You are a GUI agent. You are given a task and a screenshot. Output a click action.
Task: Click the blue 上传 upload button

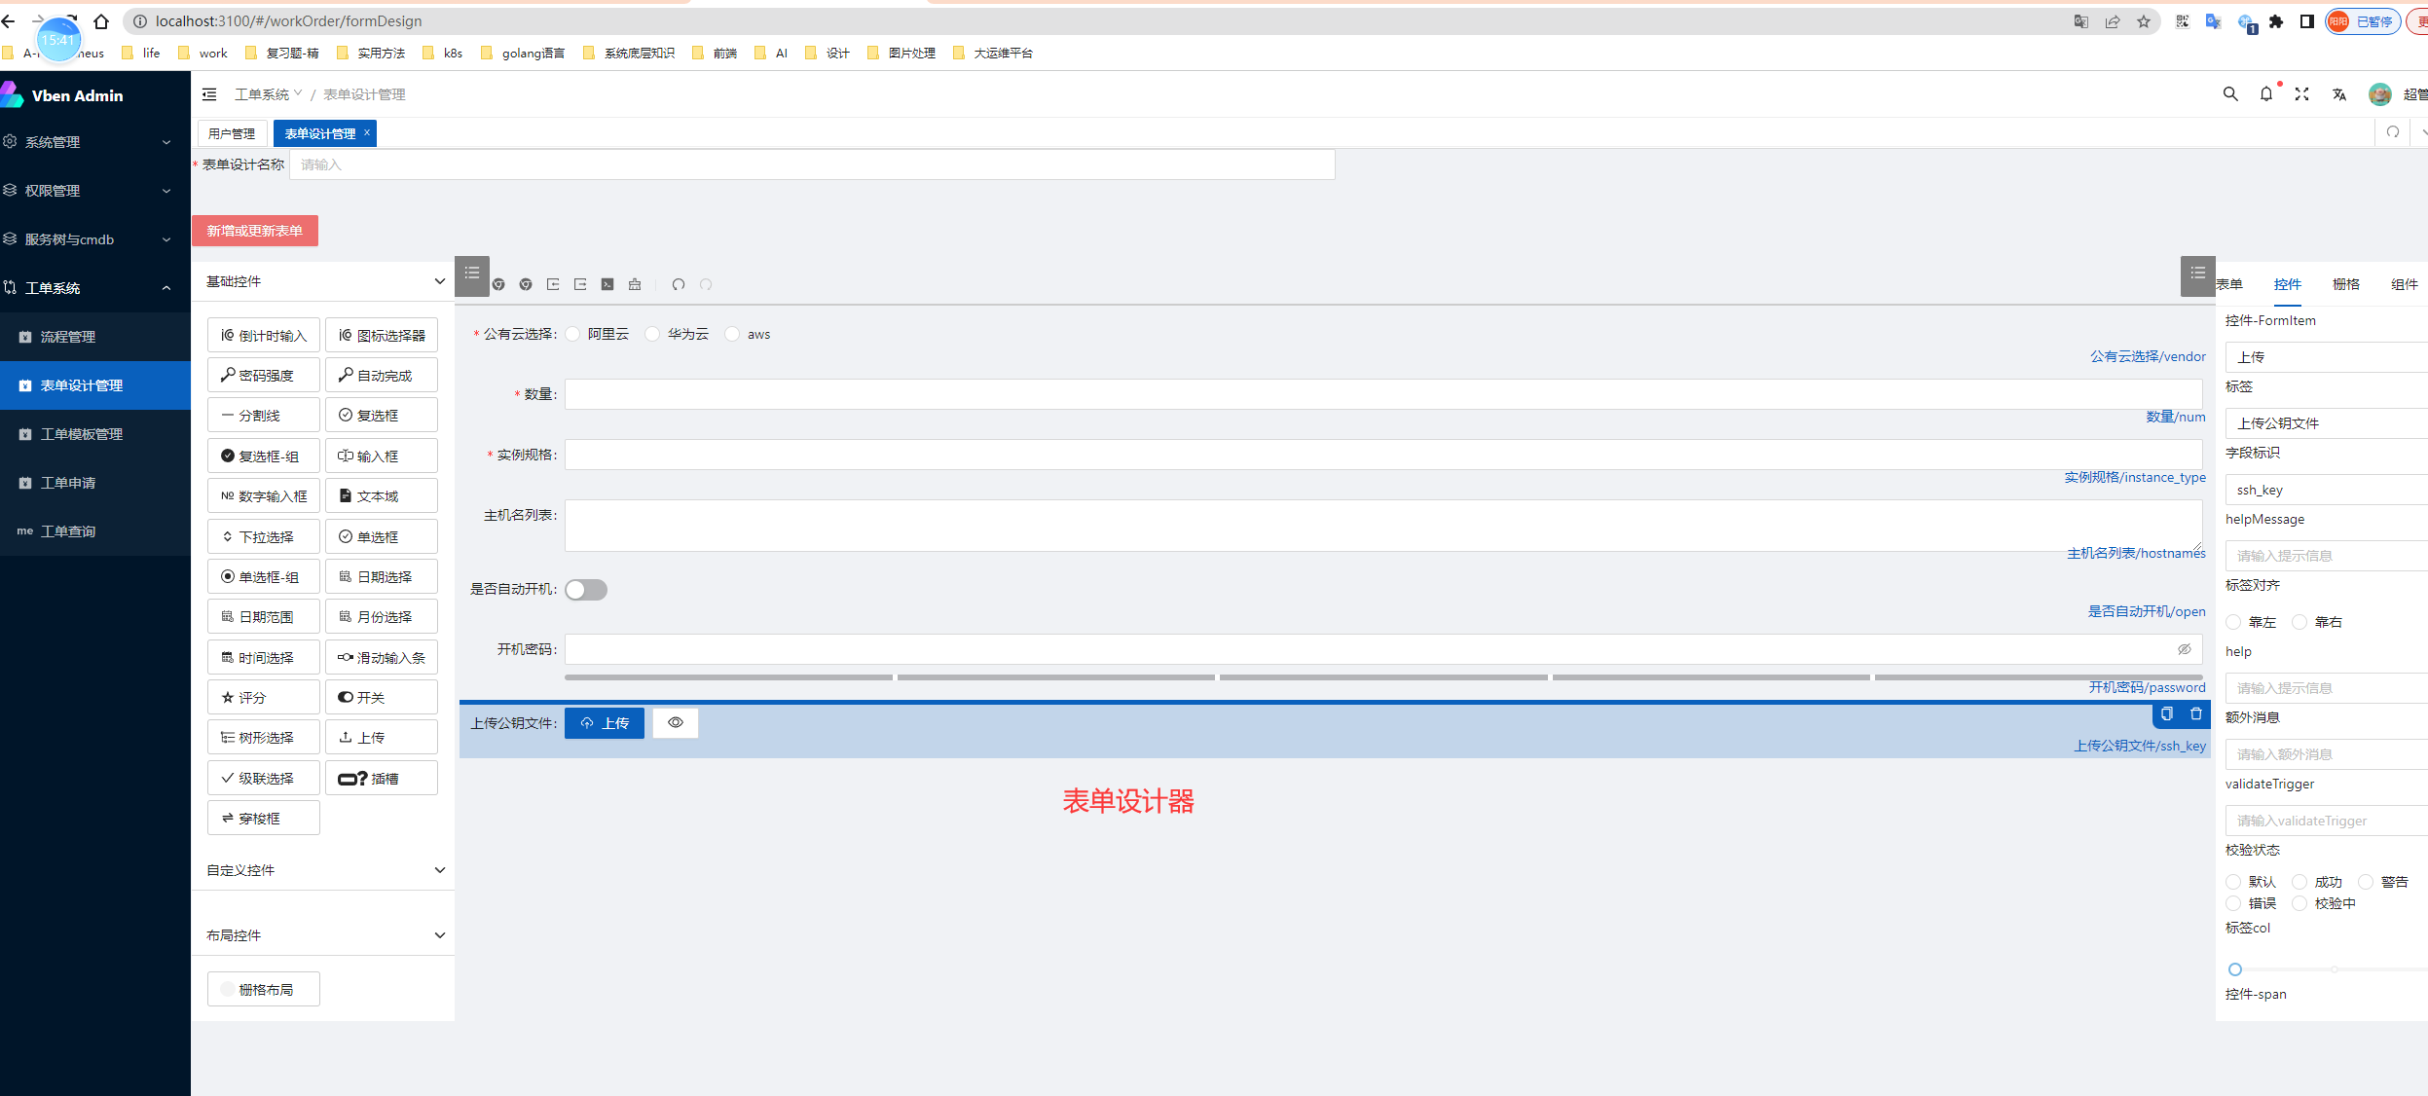tap(605, 723)
